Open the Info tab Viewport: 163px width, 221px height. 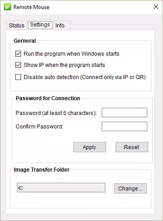pos(60,26)
